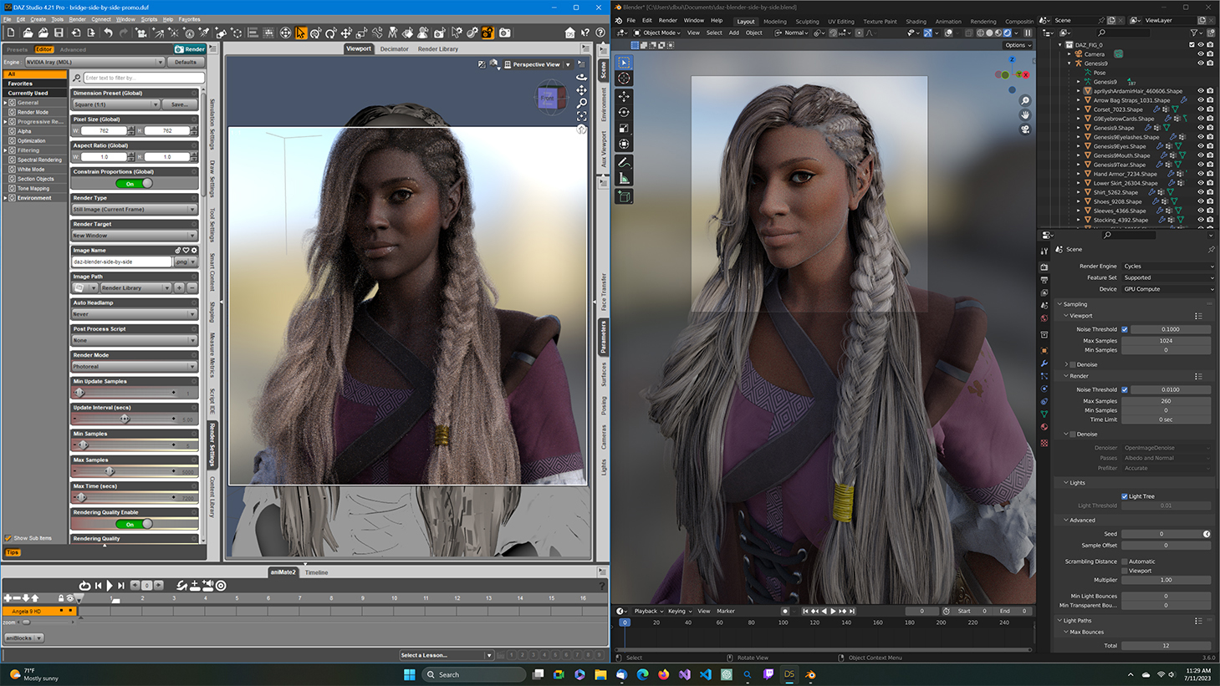Select Blender's Select Box tool

coord(624,63)
